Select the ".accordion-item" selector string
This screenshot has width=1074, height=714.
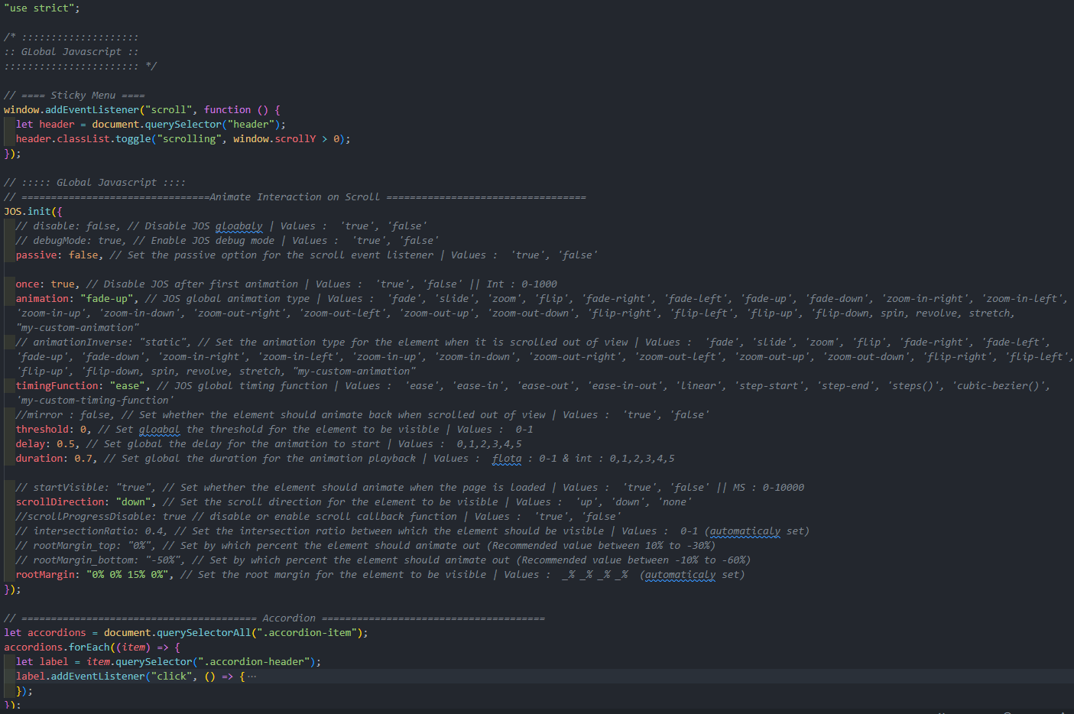307,633
